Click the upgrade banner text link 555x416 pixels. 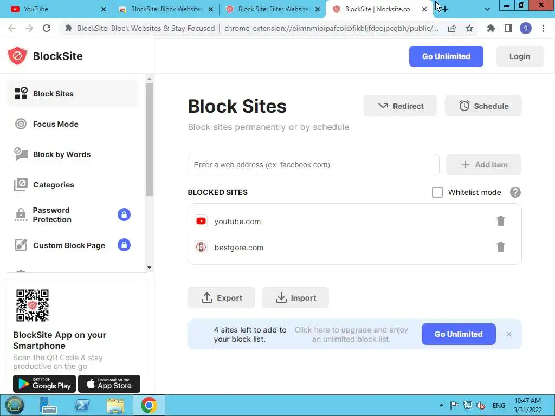[351, 334]
